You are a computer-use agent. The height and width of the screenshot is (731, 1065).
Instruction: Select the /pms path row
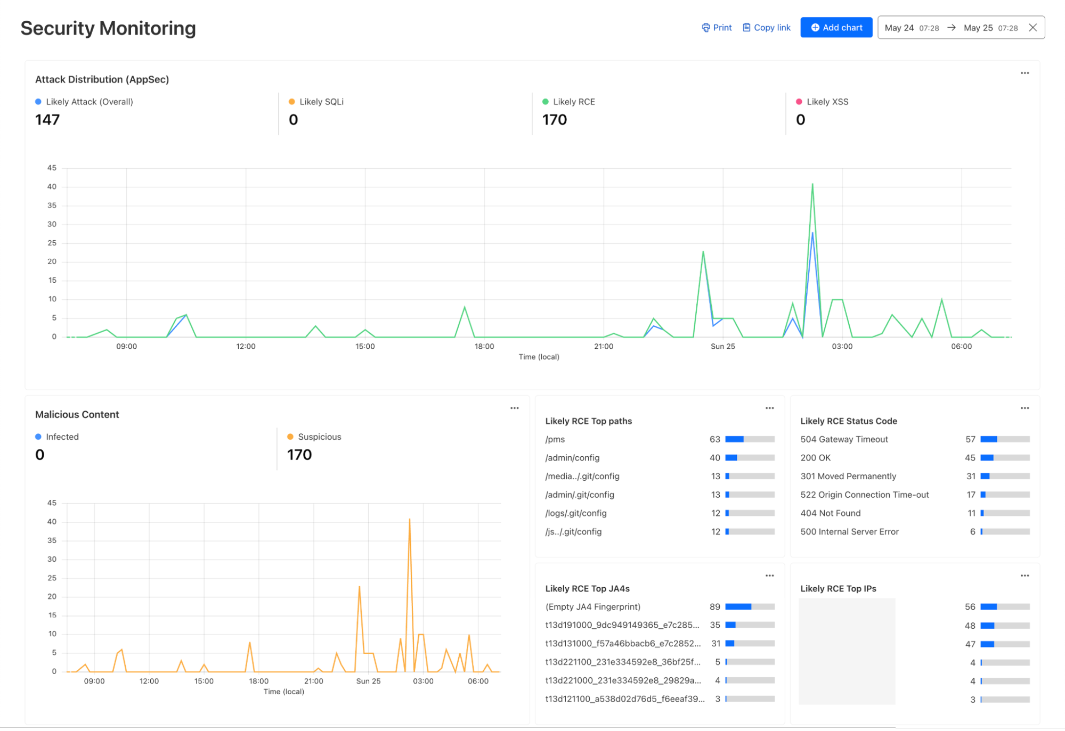660,439
